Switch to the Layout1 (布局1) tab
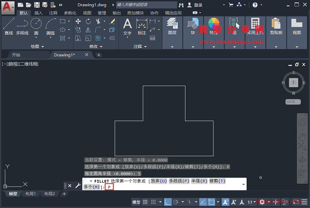 pyautogui.click(x=31, y=194)
